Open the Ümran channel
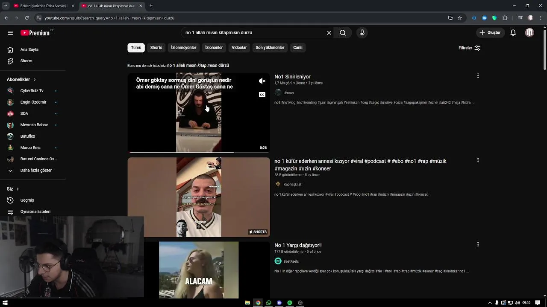This screenshot has width=547, height=307. (288, 93)
